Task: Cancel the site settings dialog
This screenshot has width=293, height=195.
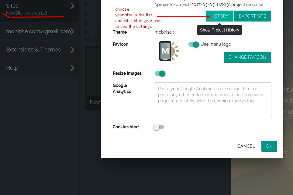Action: point(246,146)
